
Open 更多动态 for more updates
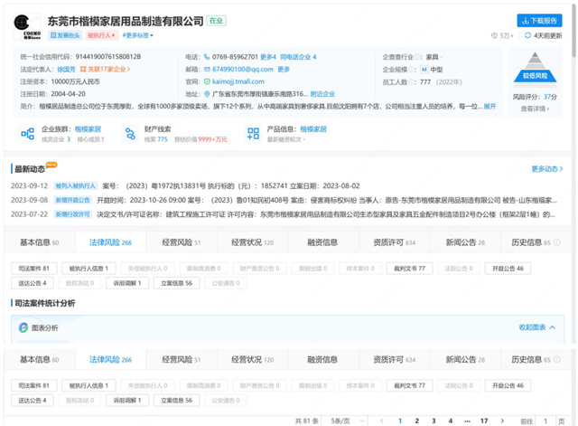pyautogui.click(x=547, y=169)
